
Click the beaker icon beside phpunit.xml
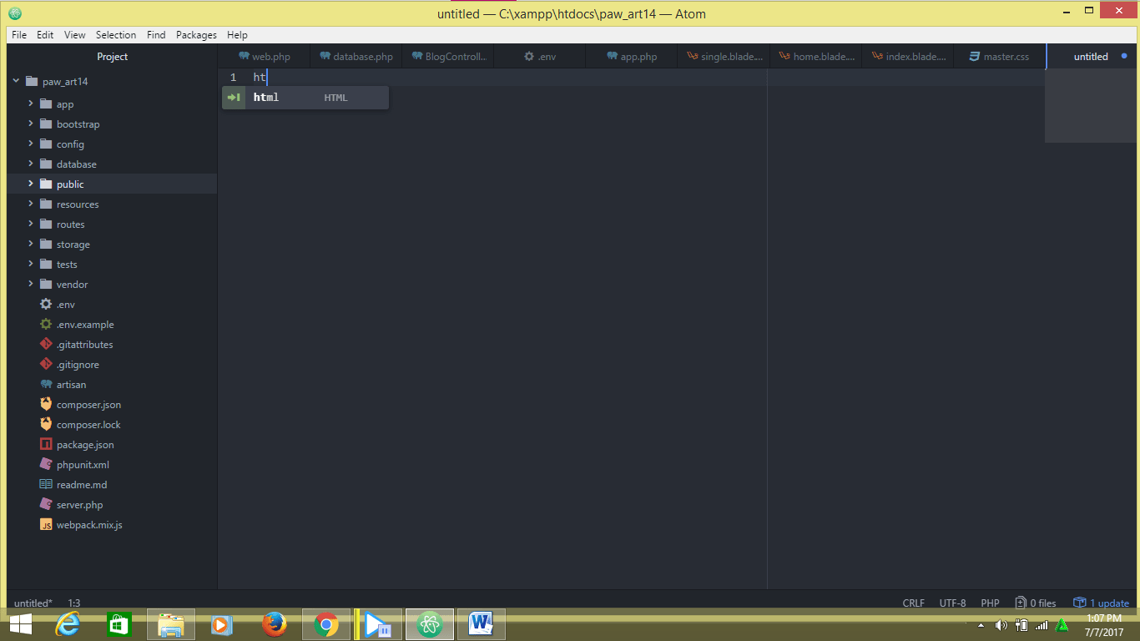(x=46, y=464)
